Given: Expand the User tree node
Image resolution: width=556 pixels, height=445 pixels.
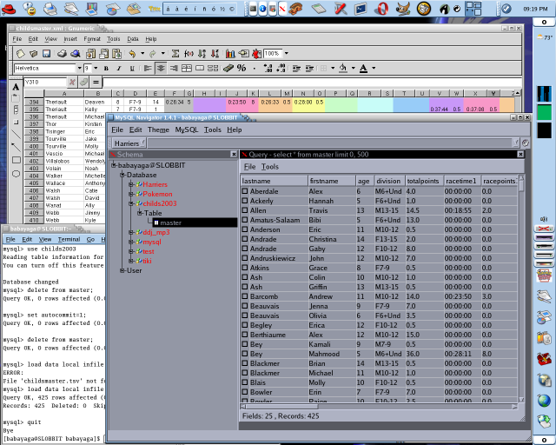Looking at the screenshot, I should click(122, 271).
